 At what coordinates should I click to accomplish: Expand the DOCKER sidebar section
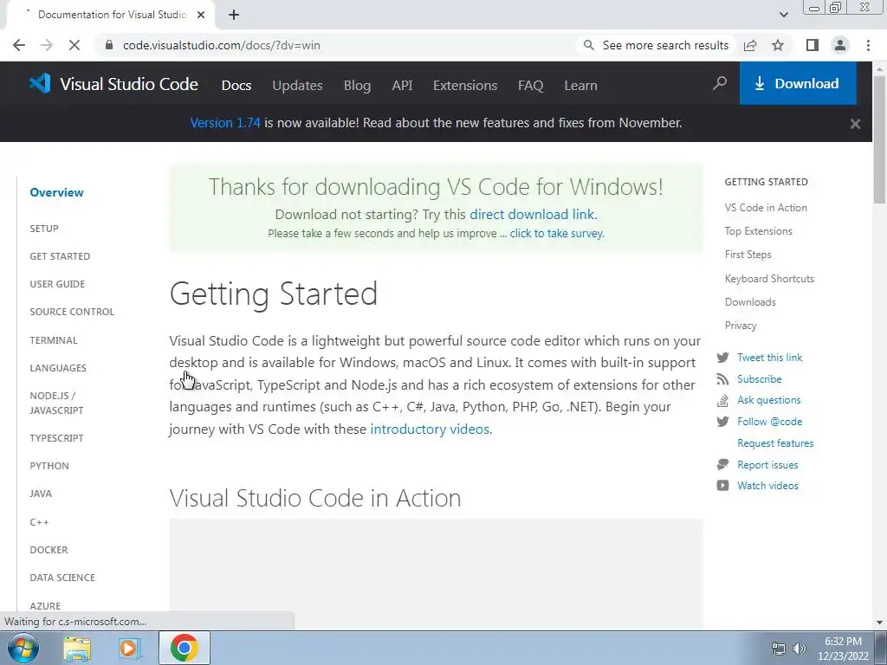49,550
